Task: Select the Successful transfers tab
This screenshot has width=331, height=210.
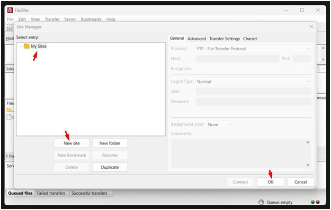Action: [x=90, y=193]
